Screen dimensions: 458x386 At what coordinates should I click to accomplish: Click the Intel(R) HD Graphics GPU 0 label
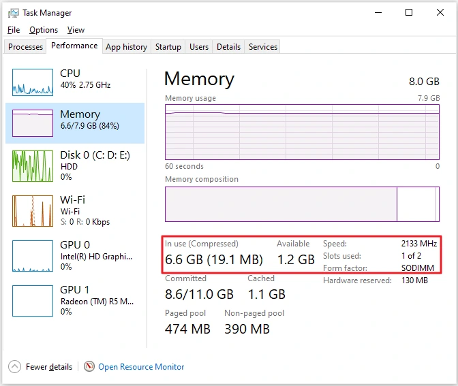pos(96,255)
